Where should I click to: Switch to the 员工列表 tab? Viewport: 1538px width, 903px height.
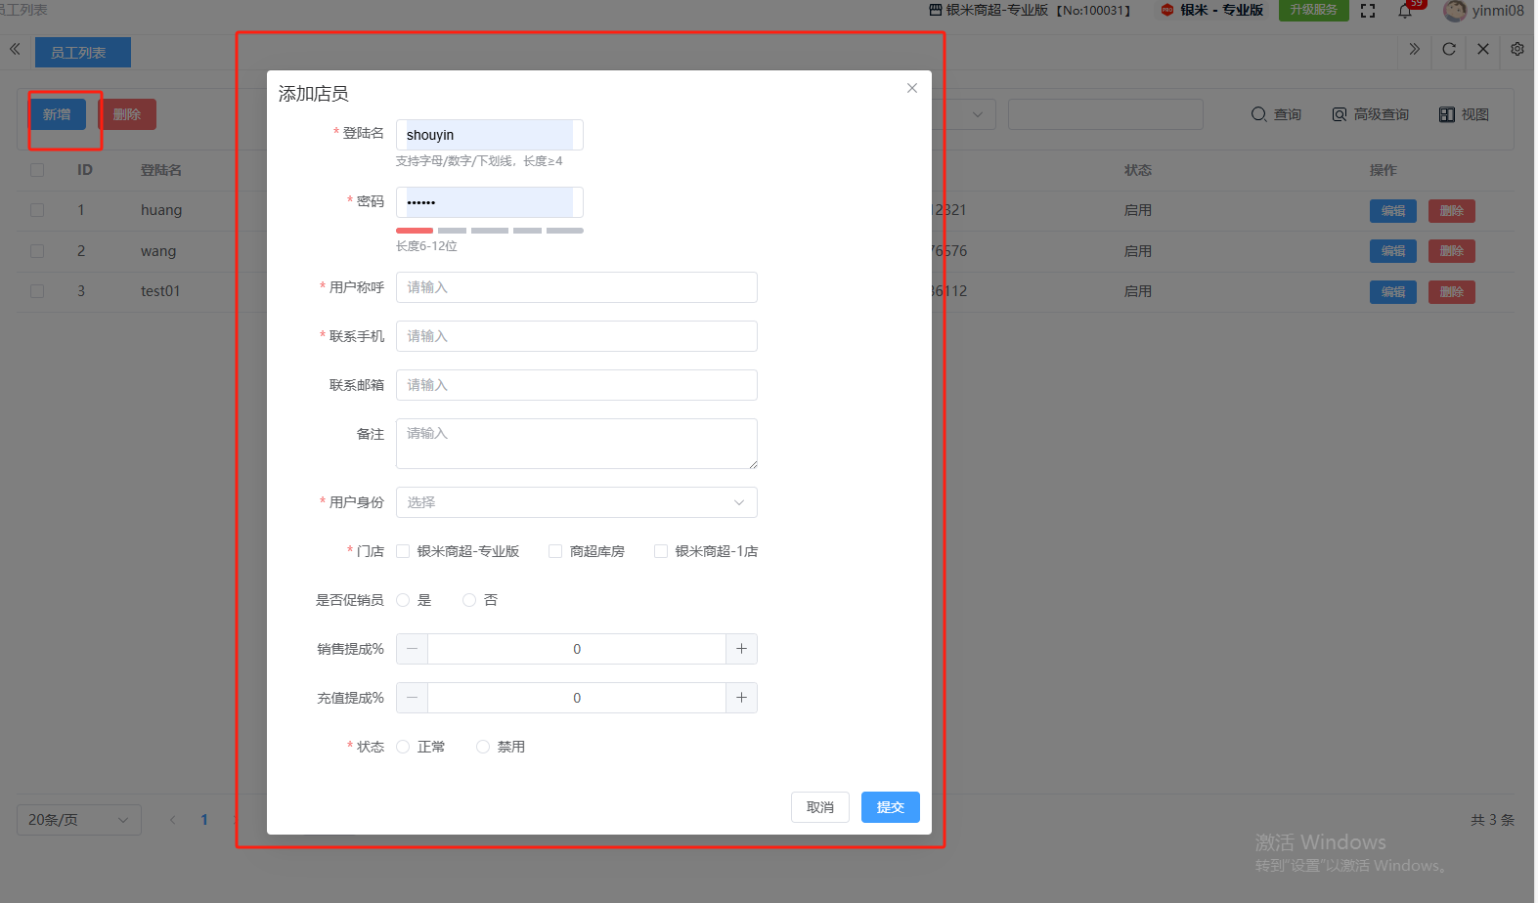point(82,53)
